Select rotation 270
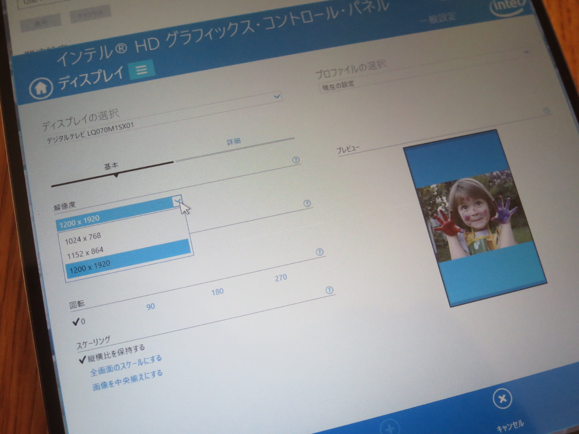579x434 pixels. 281,278
